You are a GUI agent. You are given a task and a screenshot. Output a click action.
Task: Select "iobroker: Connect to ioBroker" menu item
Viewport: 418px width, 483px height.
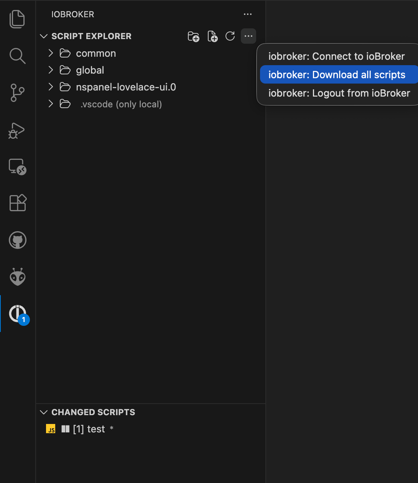point(336,56)
